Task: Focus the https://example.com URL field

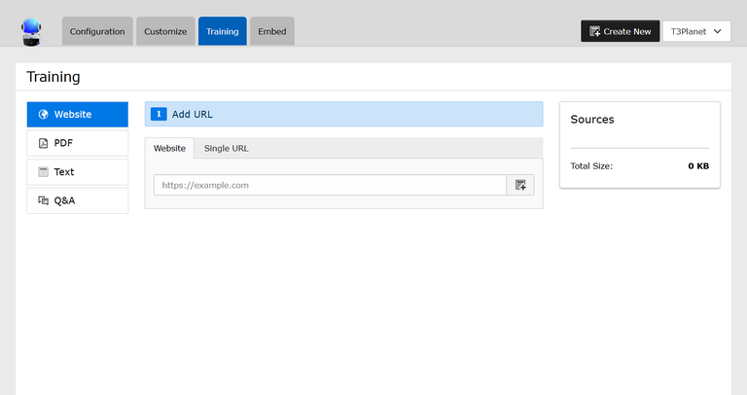Action: [330, 185]
